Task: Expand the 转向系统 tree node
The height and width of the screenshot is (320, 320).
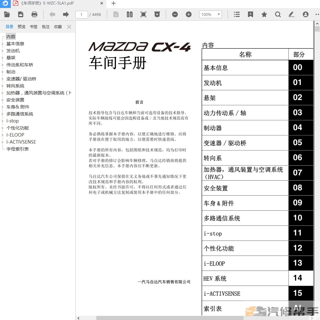Action: tap(3, 86)
